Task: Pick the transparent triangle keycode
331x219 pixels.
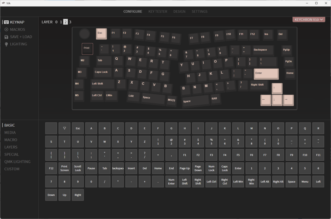Action: point(65,128)
